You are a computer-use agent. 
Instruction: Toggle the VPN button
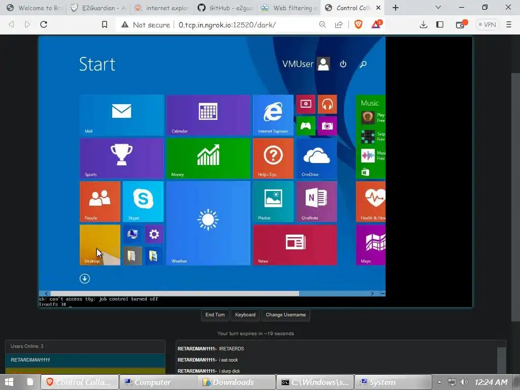coord(487,24)
